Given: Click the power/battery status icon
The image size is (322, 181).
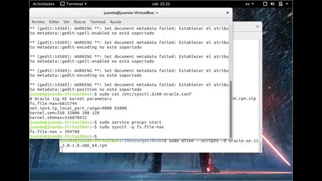Looking at the screenshot, I should click(281, 4).
